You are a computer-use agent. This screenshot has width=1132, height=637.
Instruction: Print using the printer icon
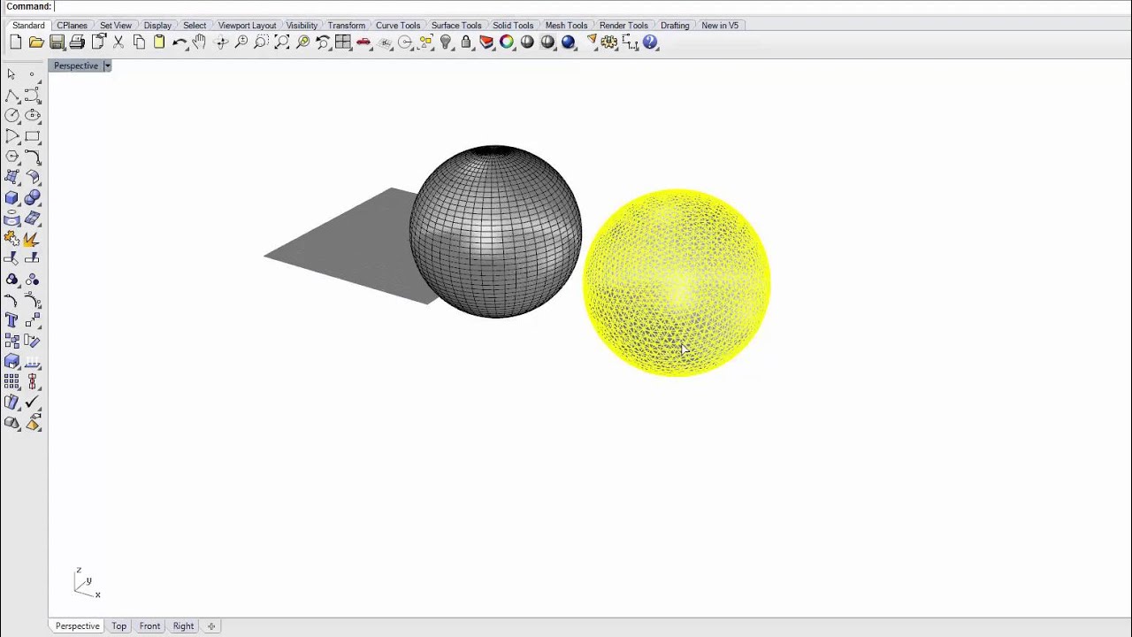coord(77,42)
